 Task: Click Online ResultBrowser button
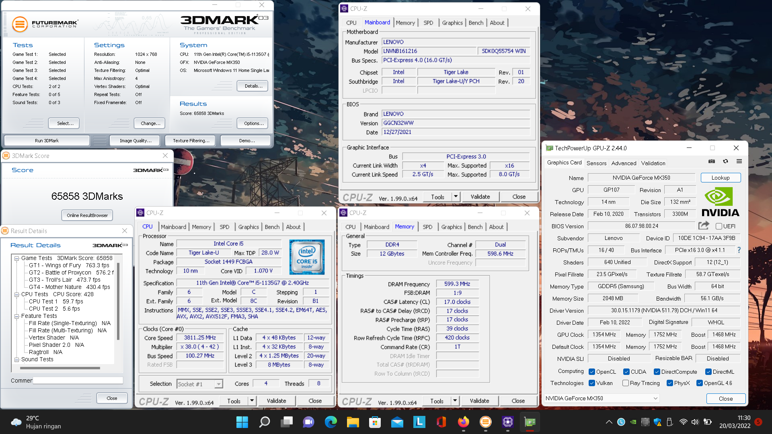click(87, 215)
